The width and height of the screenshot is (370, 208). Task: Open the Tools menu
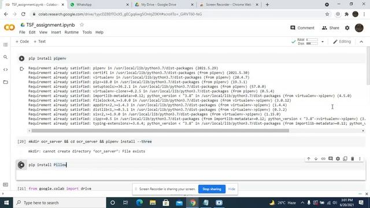pos(87,32)
